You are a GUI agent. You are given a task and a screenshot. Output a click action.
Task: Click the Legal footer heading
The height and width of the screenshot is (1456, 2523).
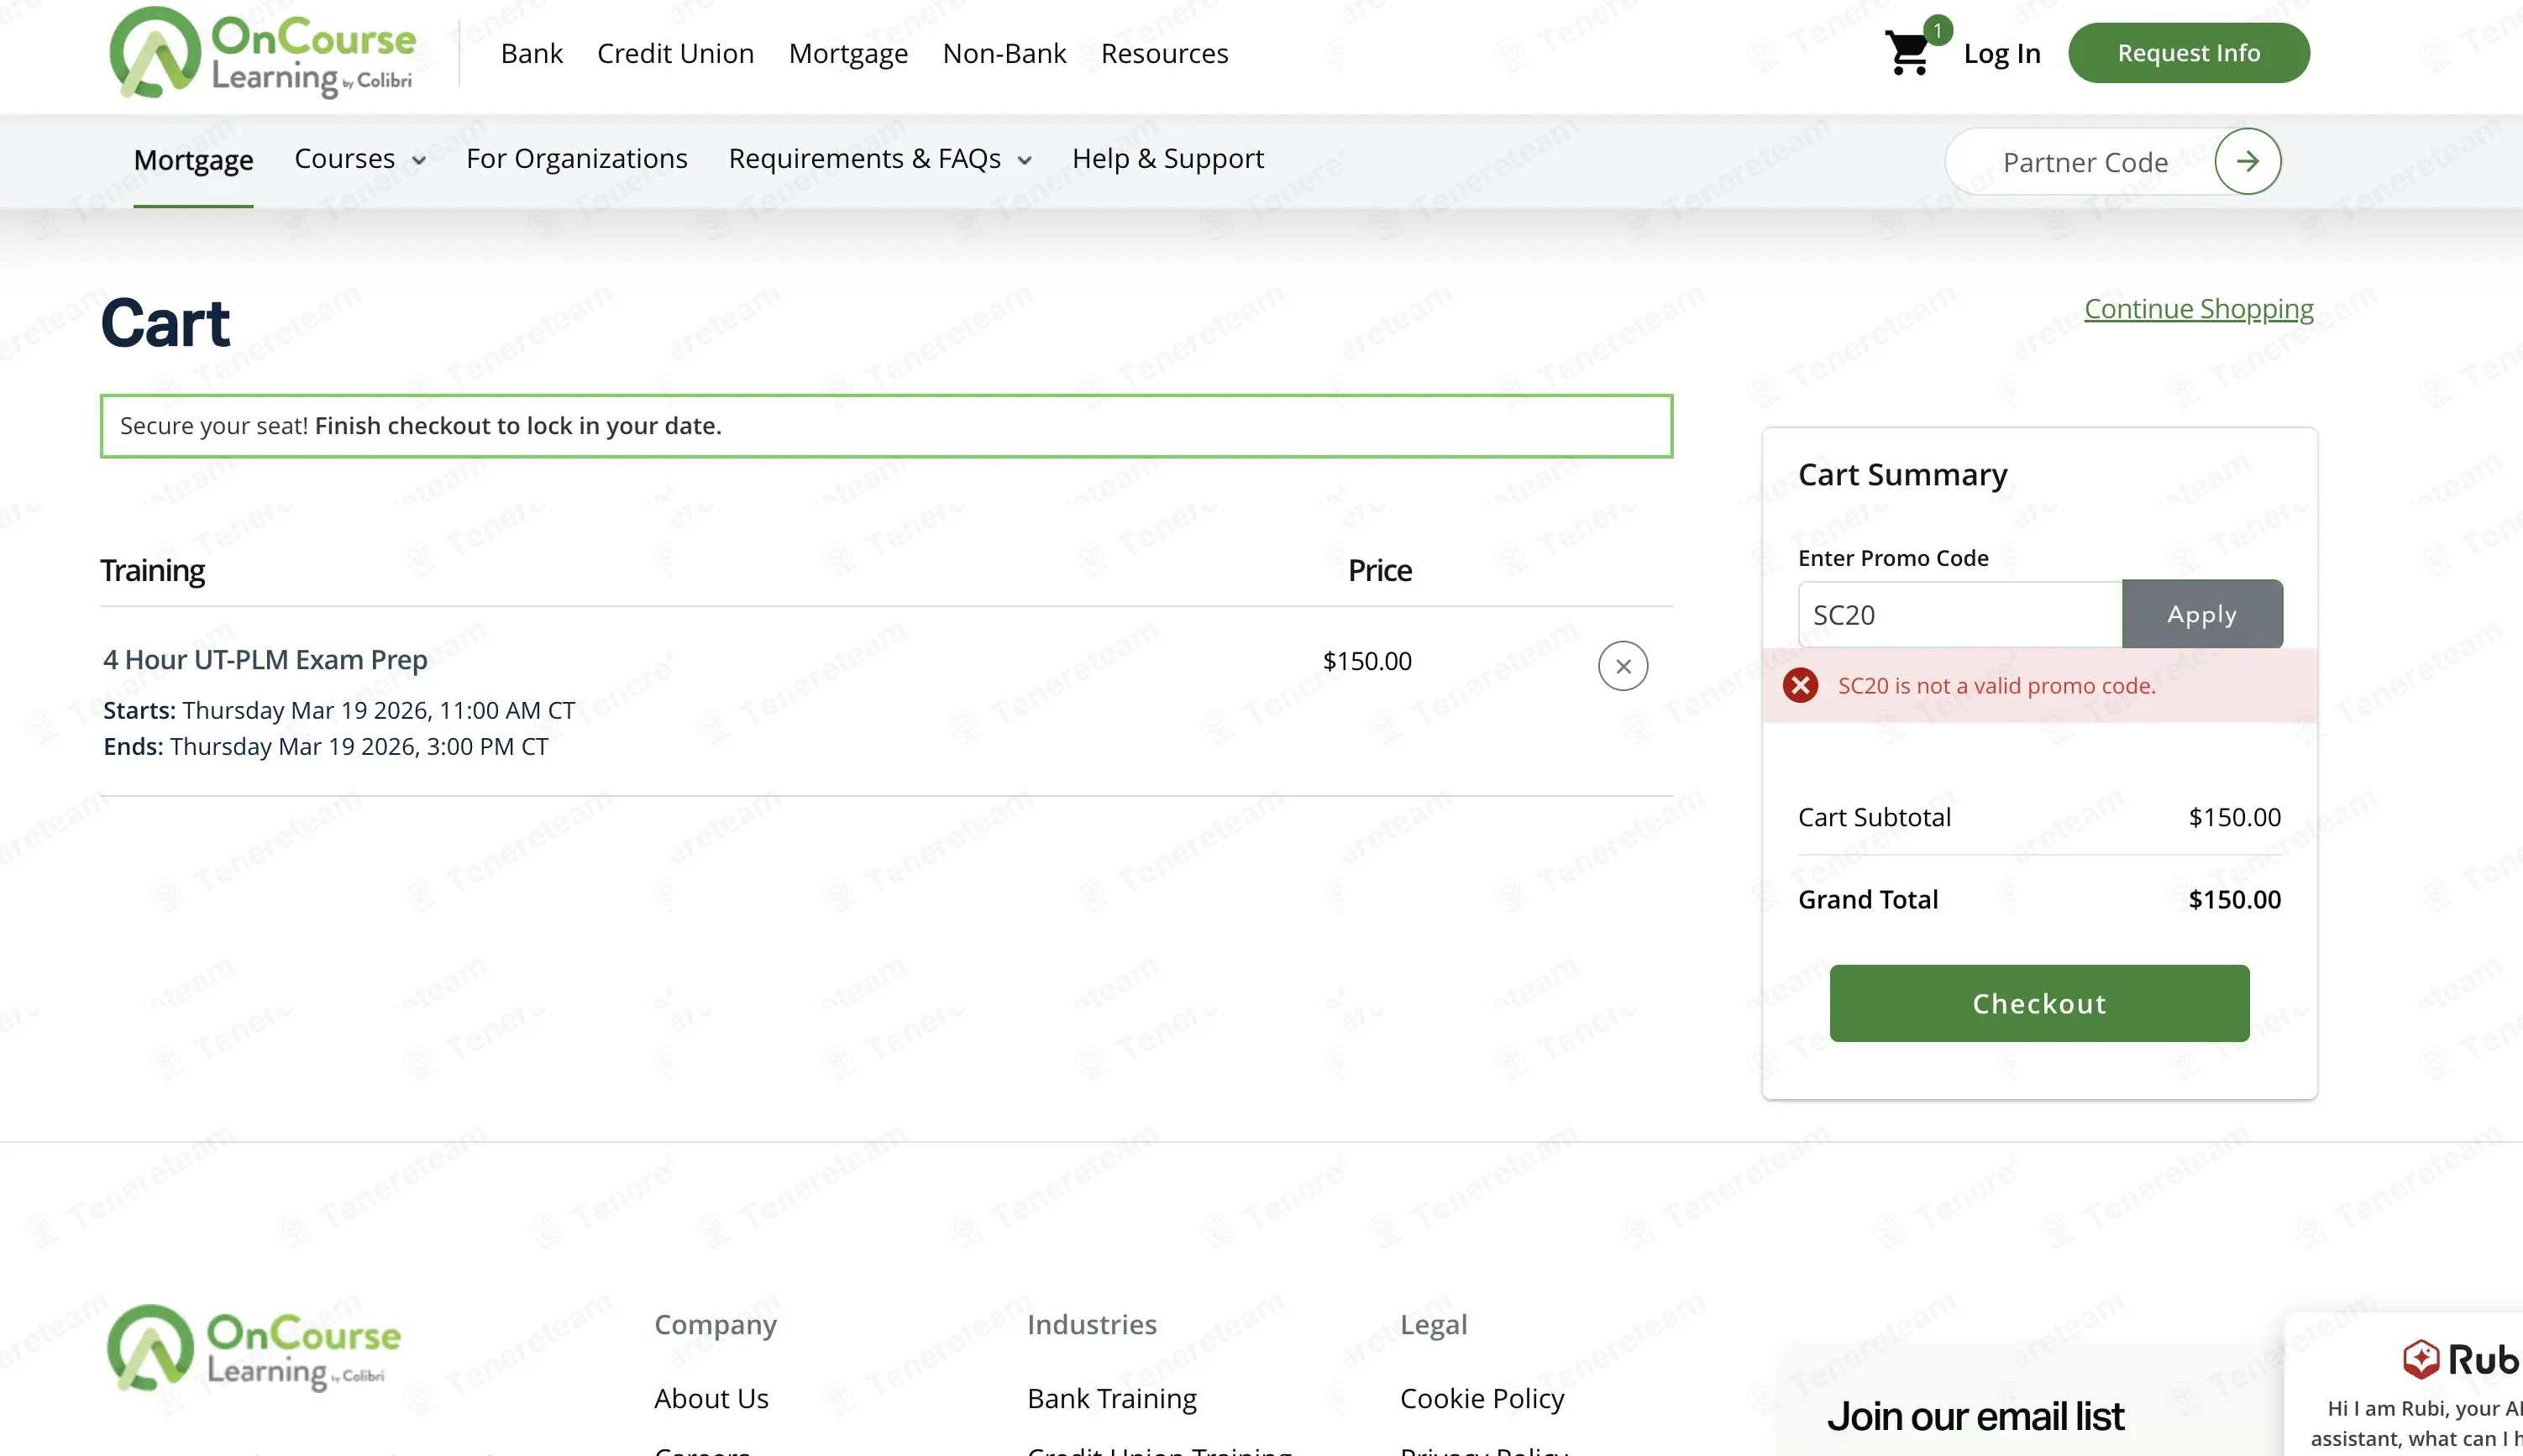pos(1433,1325)
